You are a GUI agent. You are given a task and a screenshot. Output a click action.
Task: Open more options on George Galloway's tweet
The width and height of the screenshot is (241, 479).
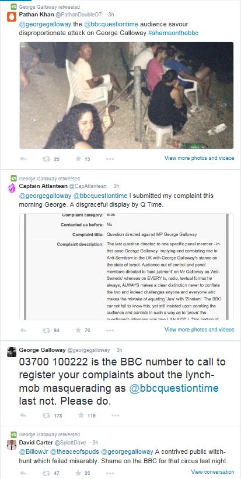pyautogui.click(x=116, y=415)
